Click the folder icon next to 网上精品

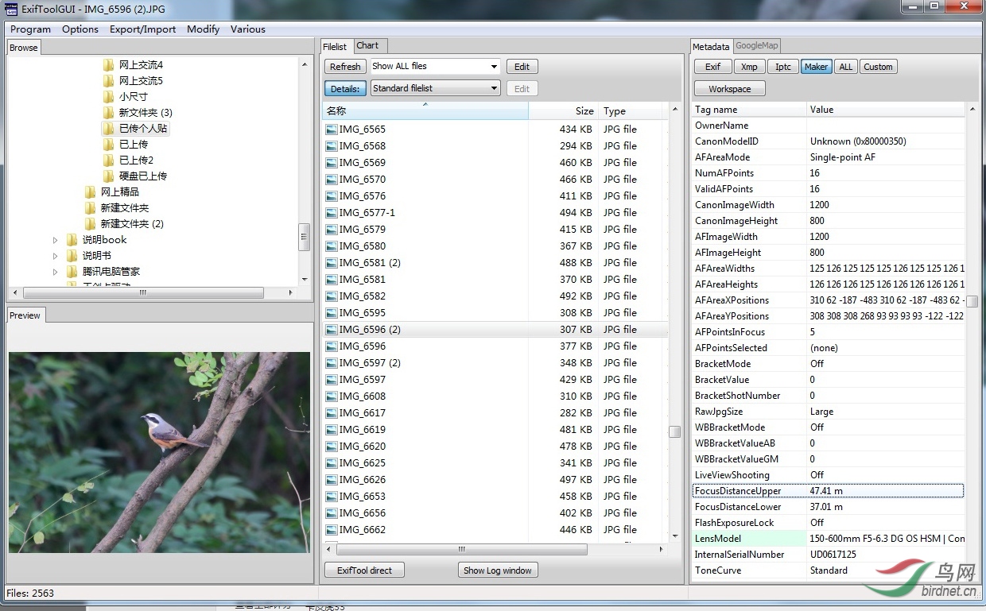tap(91, 191)
